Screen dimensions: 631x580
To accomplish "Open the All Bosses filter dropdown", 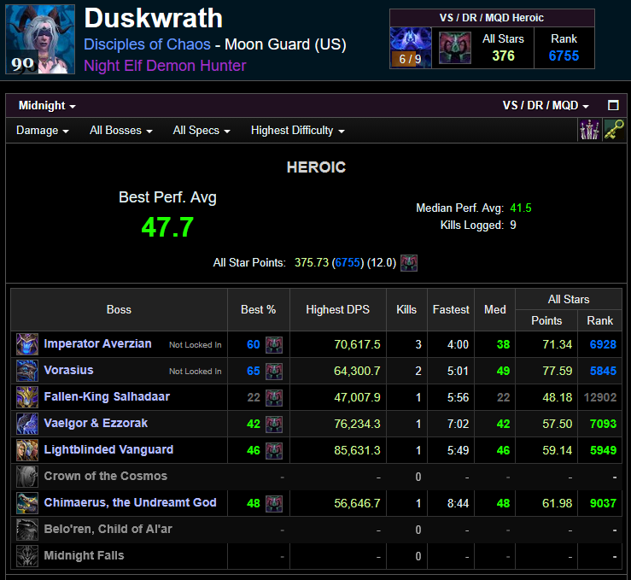I will (x=120, y=131).
